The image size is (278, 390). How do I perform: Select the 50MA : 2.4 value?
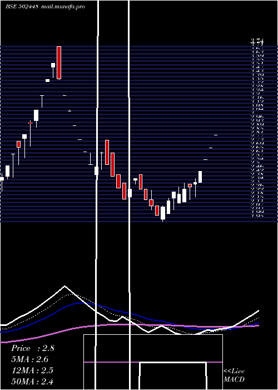click(32, 381)
